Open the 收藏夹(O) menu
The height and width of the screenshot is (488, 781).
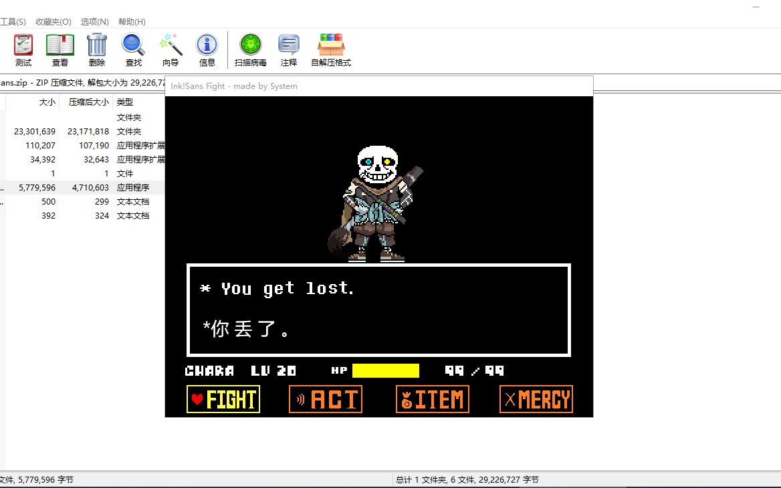51,21
